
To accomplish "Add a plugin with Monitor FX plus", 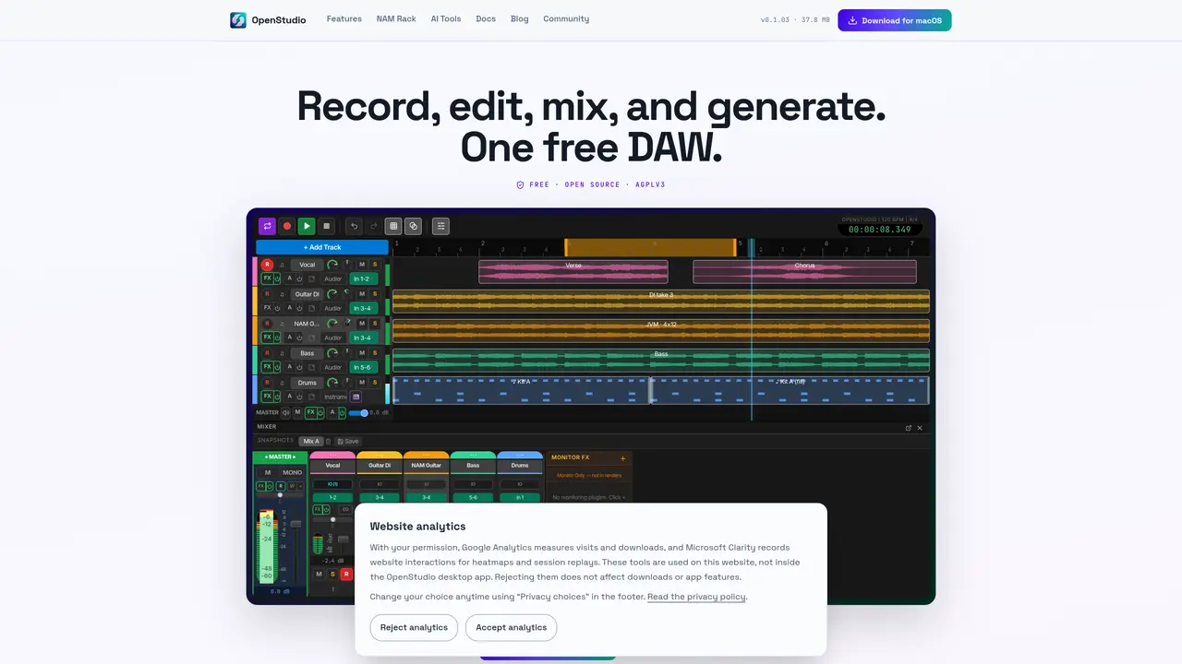I will coord(622,457).
